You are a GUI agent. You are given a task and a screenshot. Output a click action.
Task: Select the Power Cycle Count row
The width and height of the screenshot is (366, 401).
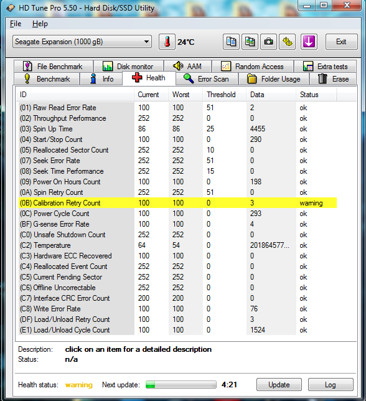point(177,214)
